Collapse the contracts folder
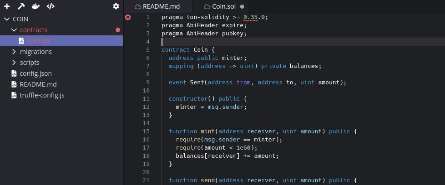Viewport: 445px width, 185px height. tap(14, 30)
